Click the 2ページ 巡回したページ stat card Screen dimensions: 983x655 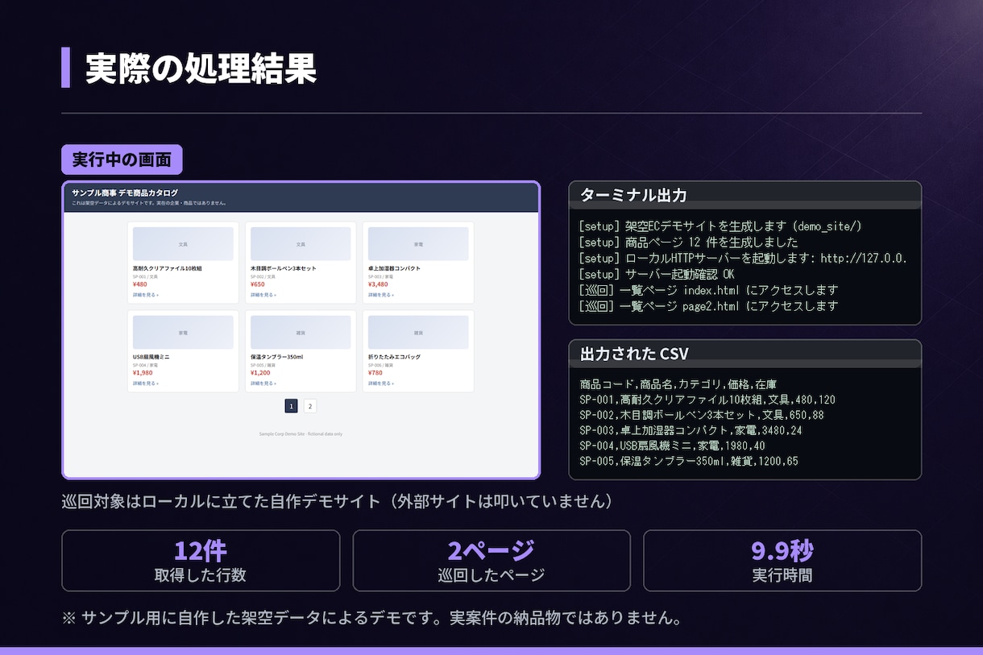[x=491, y=561]
